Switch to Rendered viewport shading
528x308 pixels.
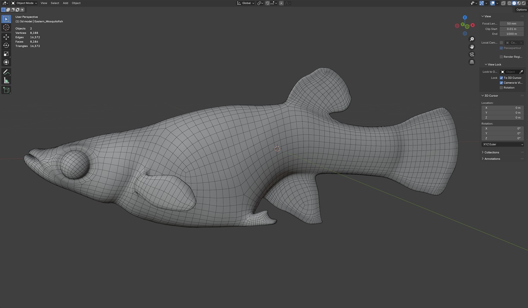coord(523,3)
